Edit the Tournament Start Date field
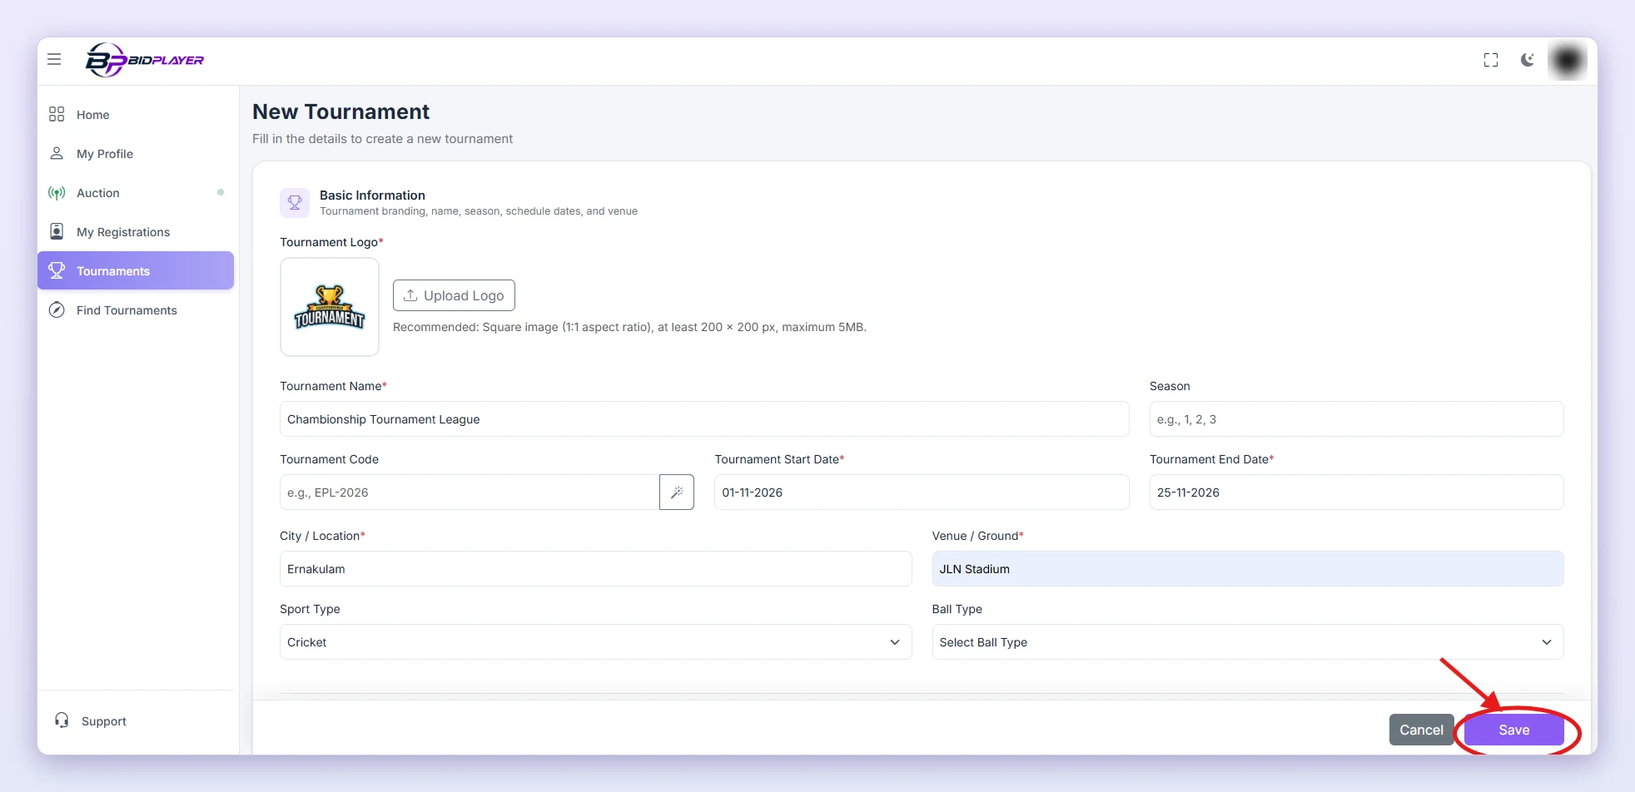The width and height of the screenshot is (1635, 792). click(922, 492)
